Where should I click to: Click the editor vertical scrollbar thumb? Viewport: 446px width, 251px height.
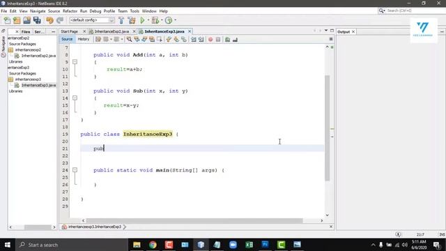tap(327, 128)
